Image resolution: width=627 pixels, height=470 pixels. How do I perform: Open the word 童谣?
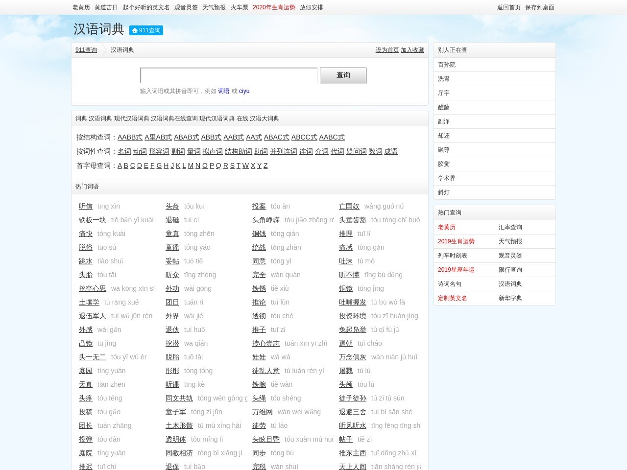pos(172,247)
